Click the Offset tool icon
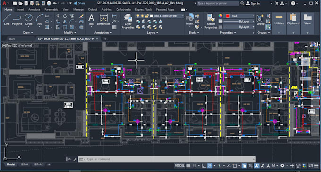Screen dimensions: 321x172 coord(82,27)
